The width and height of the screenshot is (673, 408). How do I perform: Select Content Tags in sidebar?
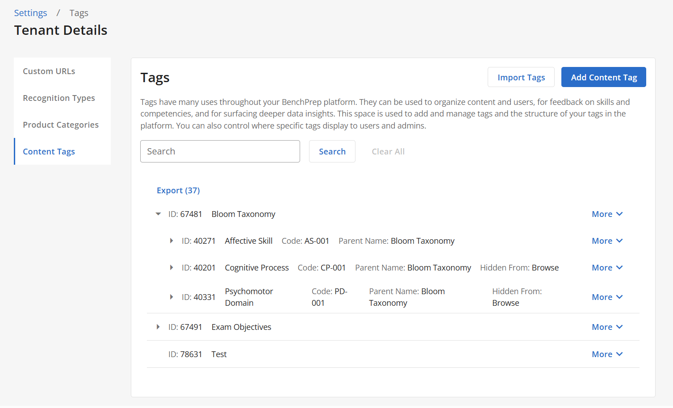63,151
